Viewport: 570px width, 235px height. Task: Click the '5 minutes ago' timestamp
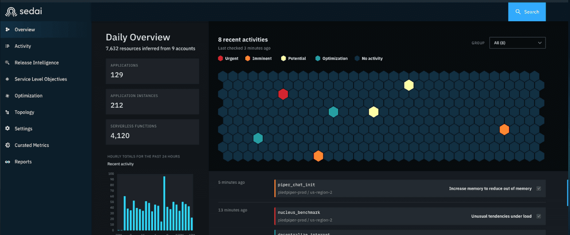(231, 182)
